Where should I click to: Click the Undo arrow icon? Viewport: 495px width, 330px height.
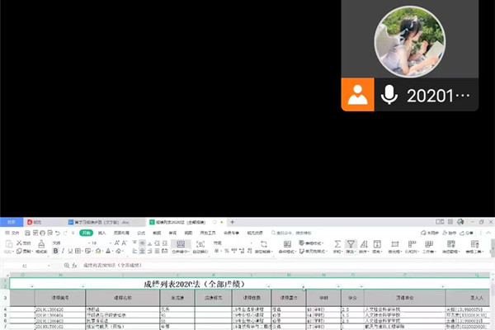[57, 233]
